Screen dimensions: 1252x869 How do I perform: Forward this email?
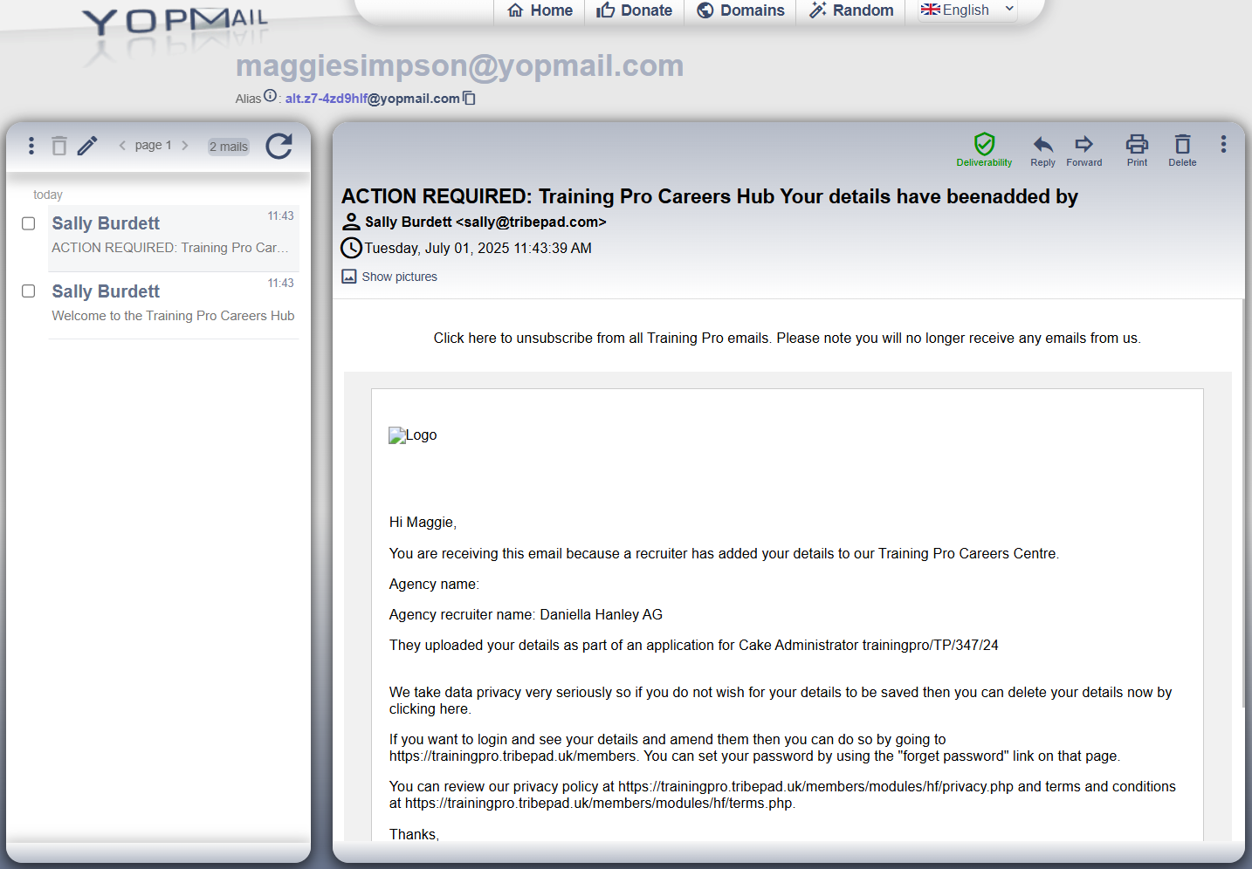[1083, 149]
